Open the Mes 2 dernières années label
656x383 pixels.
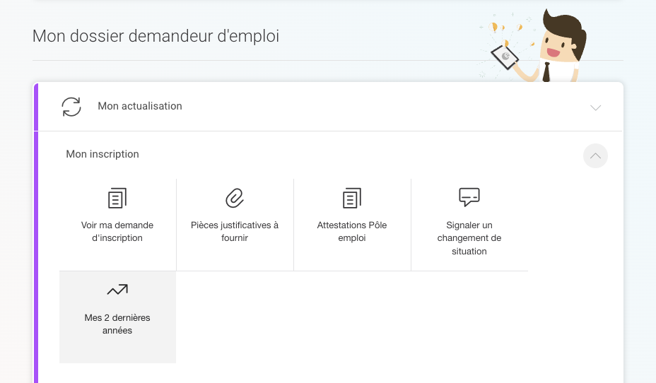point(117,324)
